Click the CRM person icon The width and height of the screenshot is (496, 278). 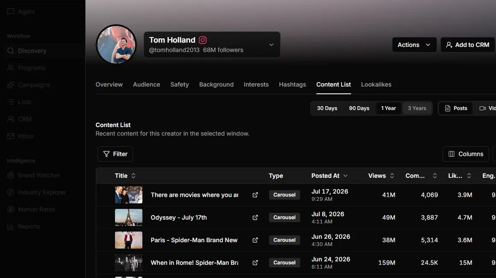(11, 119)
